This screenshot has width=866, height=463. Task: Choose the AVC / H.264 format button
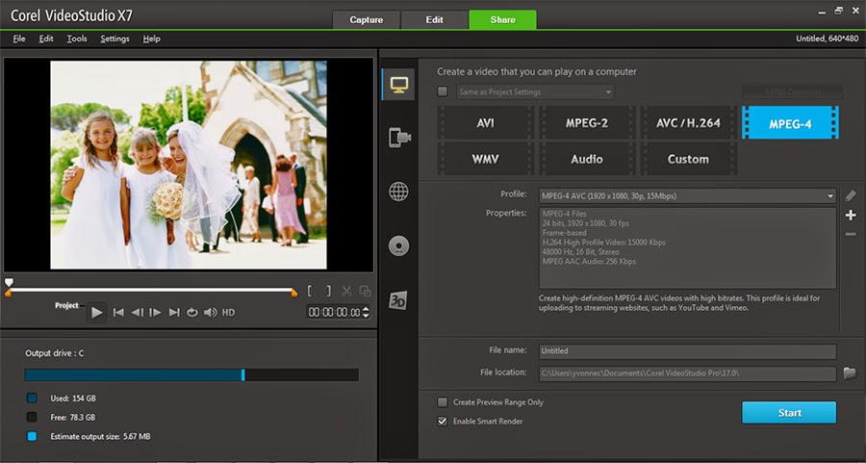click(x=687, y=123)
